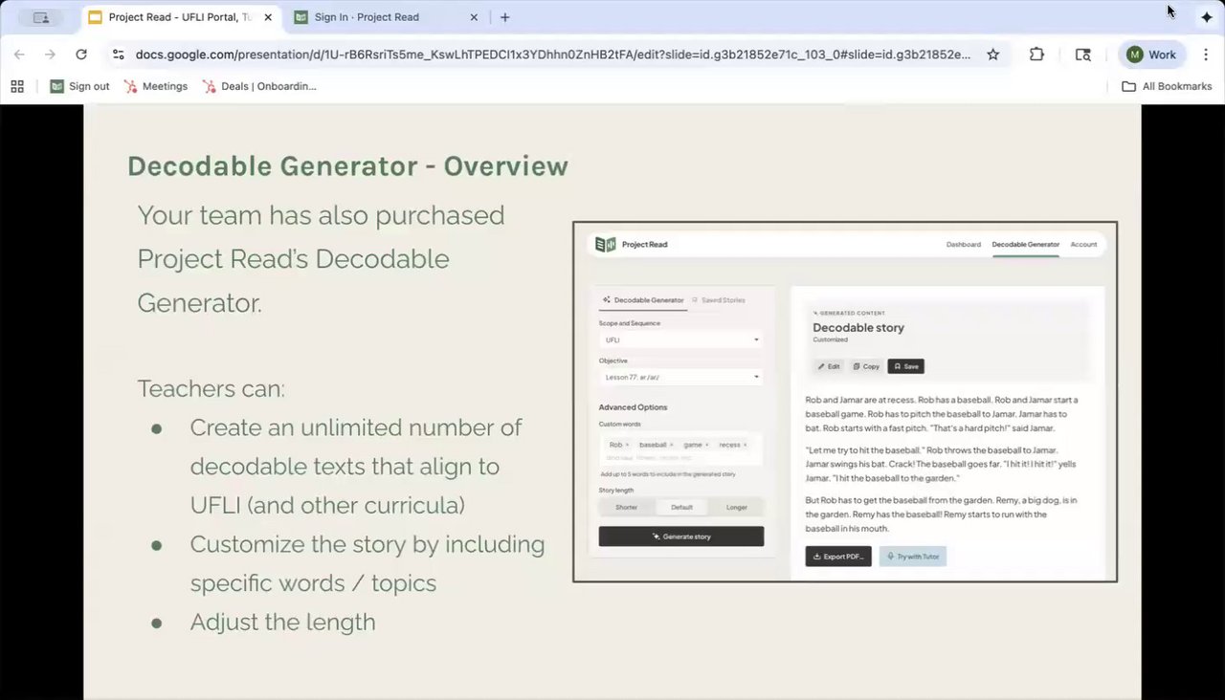This screenshot has width=1225, height=700.
Task: Open the Chrome three-dot menu
Action: 1206,55
